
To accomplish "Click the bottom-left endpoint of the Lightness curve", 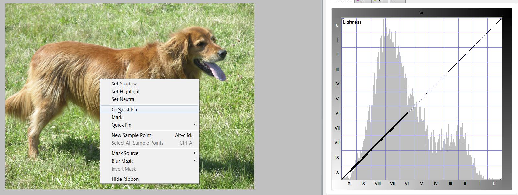I will tap(343, 178).
